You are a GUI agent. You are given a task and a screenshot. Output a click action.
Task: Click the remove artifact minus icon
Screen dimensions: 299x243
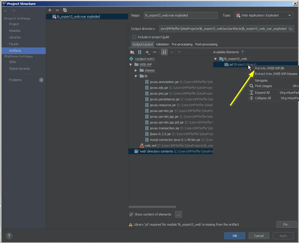click(x=57, y=10)
